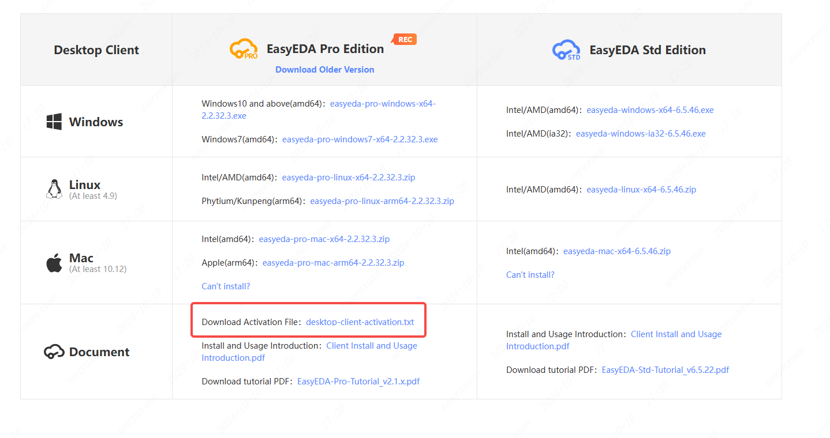This screenshot has width=830, height=438.
Task: Click the Windows logo icon
Action: (54, 122)
